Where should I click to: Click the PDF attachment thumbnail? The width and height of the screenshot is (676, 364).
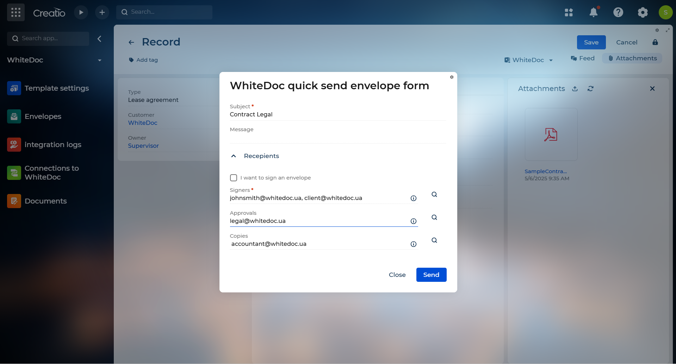point(551,134)
